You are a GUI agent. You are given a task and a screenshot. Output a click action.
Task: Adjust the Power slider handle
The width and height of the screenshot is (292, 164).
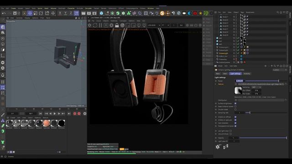[x=279, y=81]
